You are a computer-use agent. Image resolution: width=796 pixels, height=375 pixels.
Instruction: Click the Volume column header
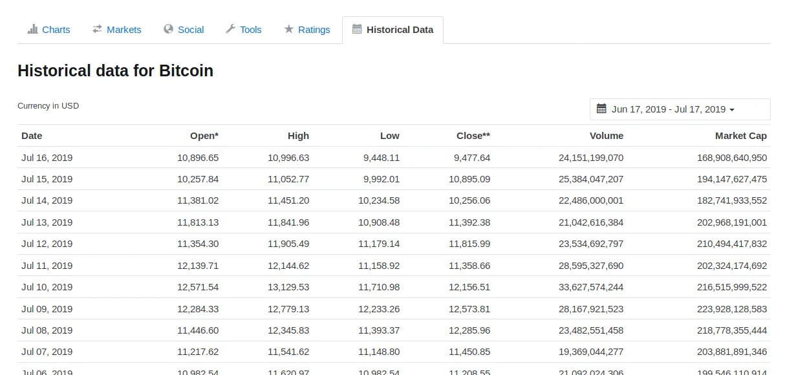pos(607,136)
